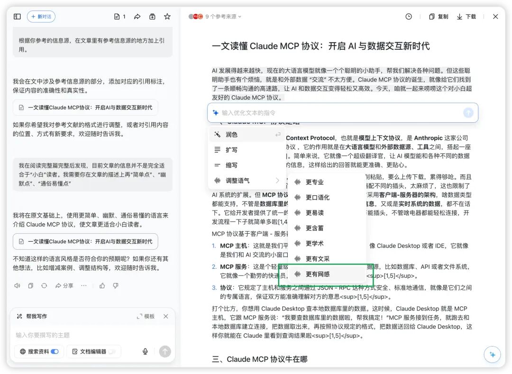Send the message with the up-arrow button

coord(165,351)
